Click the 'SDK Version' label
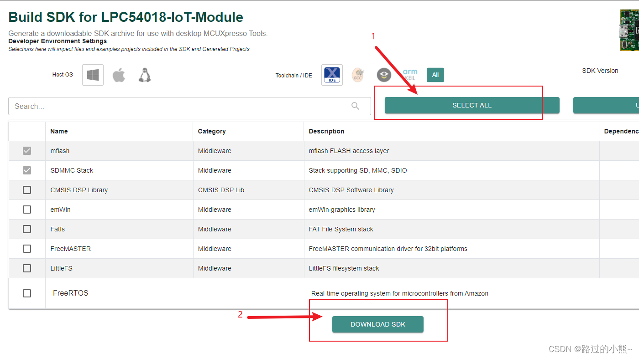The width and height of the screenshot is (639, 358). (x=600, y=71)
